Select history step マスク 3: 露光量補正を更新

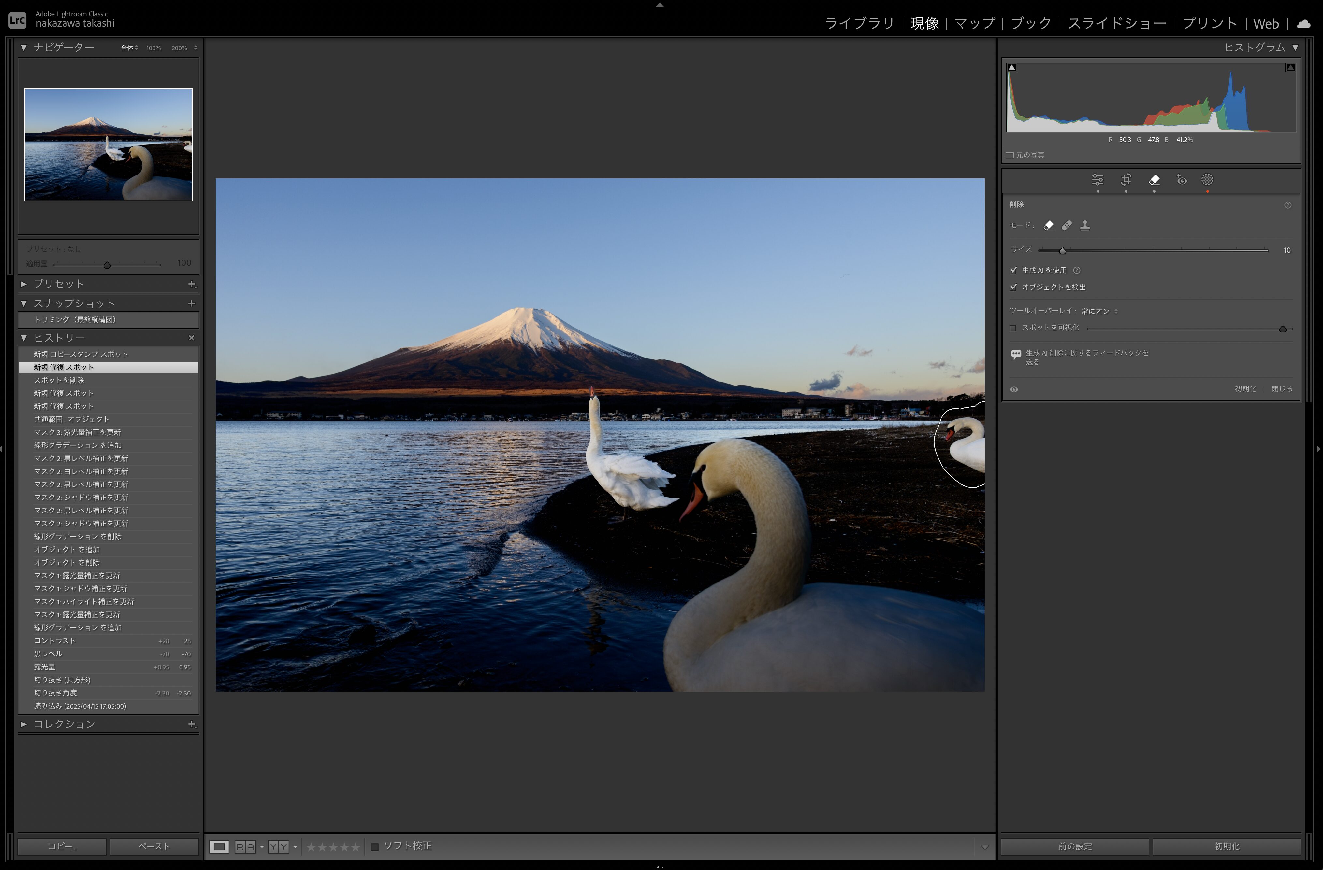pyautogui.click(x=77, y=432)
